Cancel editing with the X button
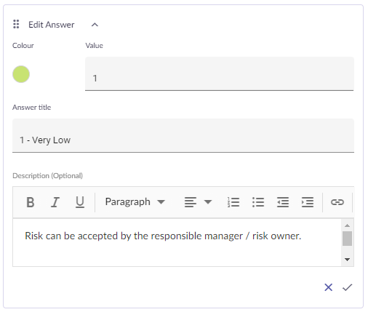The image size is (368, 312). [329, 287]
